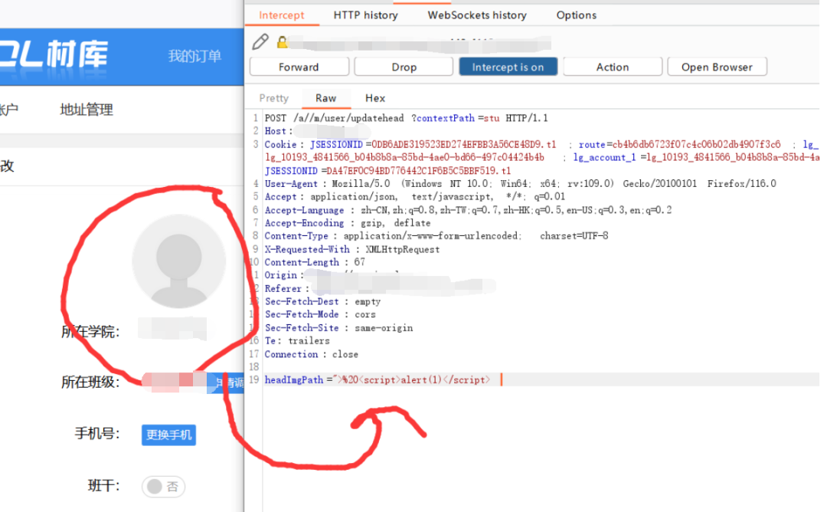Click the Te: trailers header line

click(297, 341)
